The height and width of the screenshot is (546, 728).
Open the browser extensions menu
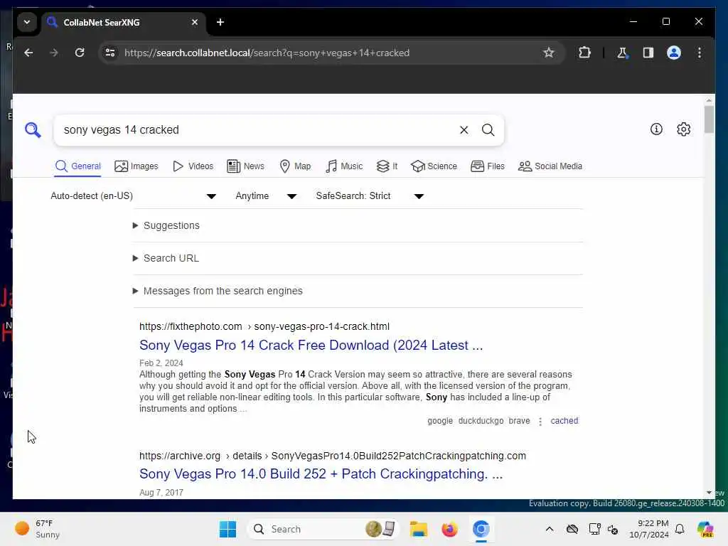click(x=584, y=53)
